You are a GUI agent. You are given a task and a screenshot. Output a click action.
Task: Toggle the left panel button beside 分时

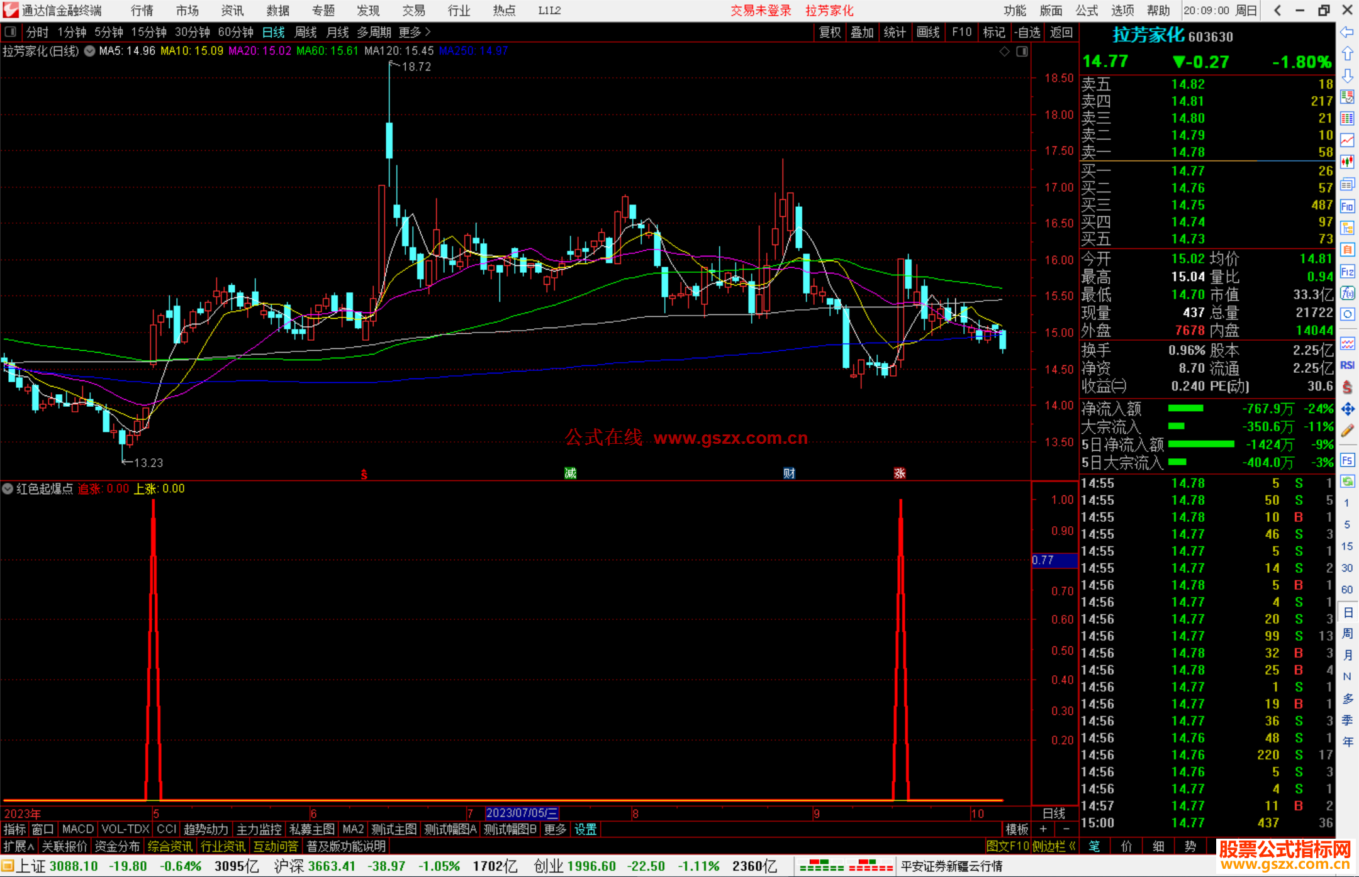(11, 32)
